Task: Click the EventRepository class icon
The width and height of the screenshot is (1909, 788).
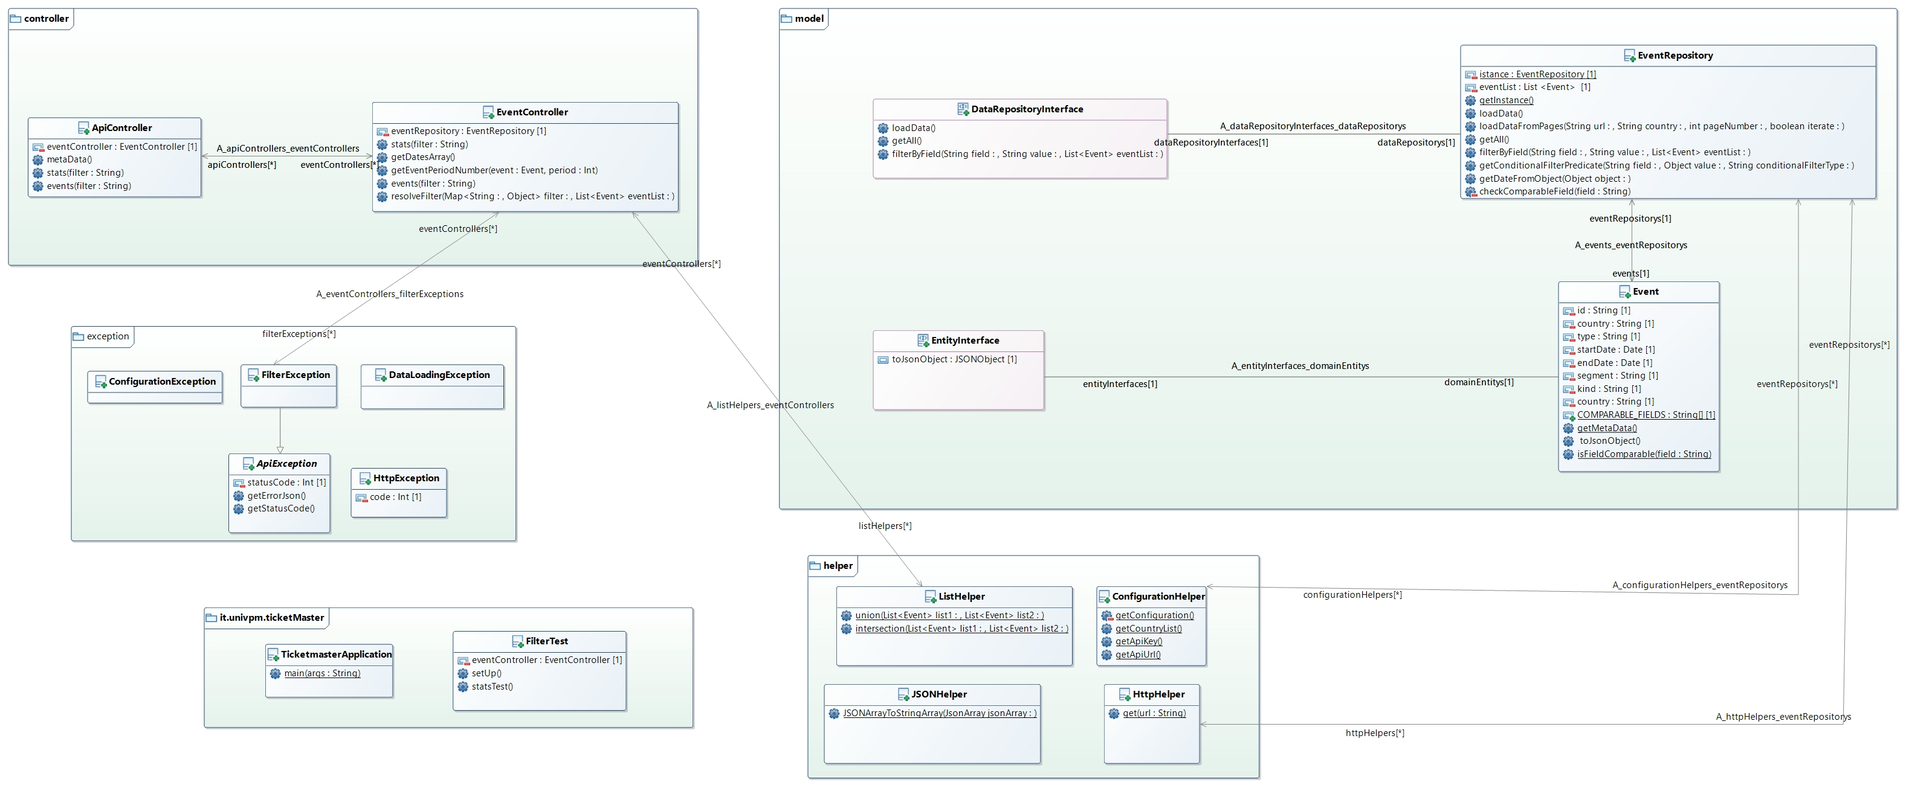Action: tap(1630, 56)
